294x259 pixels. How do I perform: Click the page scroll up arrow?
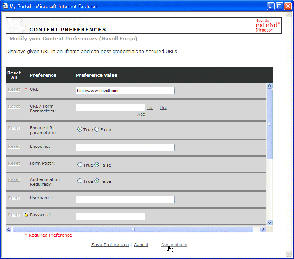[288, 15]
